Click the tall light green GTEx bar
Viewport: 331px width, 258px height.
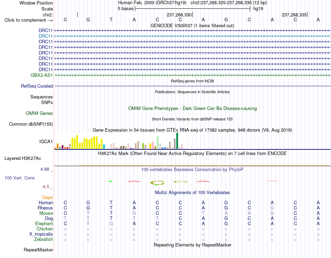coord(158,142)
